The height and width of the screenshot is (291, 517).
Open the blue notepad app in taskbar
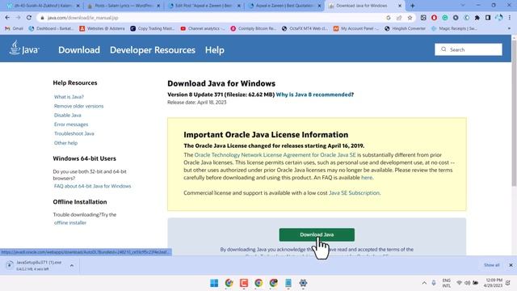click(x=288, y=283)
